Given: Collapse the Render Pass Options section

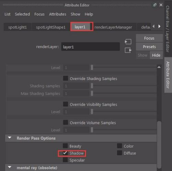Looking at the screenshot, I should pyautogui.click(x=10, y=138).
